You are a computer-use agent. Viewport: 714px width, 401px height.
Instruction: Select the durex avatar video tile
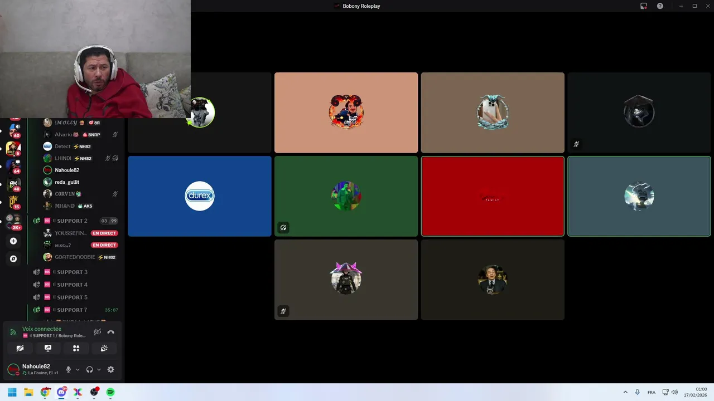coord(200,196)
